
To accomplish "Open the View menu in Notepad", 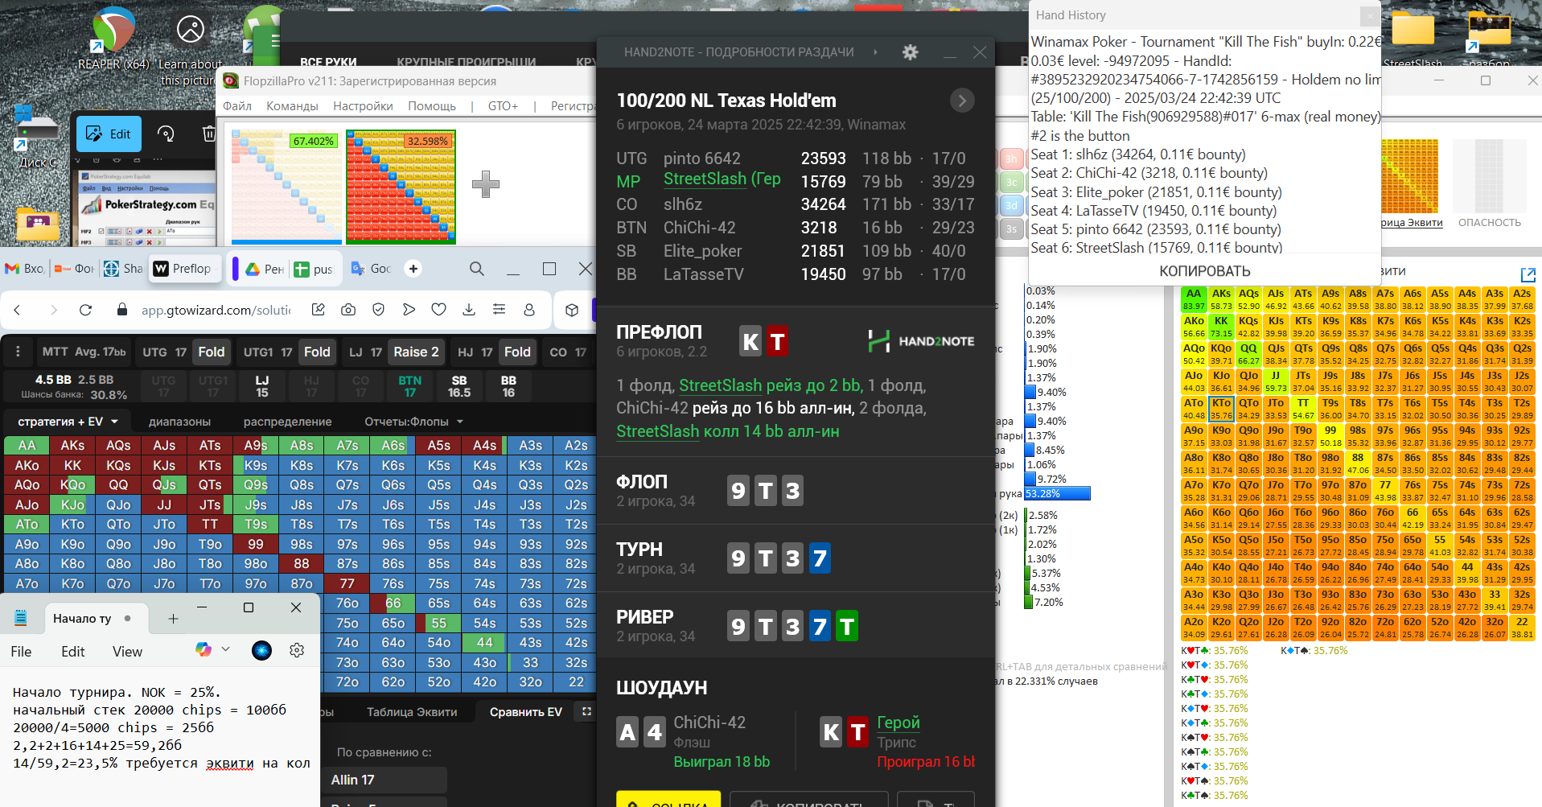I will pyautogui.click(x=127, y=652).
